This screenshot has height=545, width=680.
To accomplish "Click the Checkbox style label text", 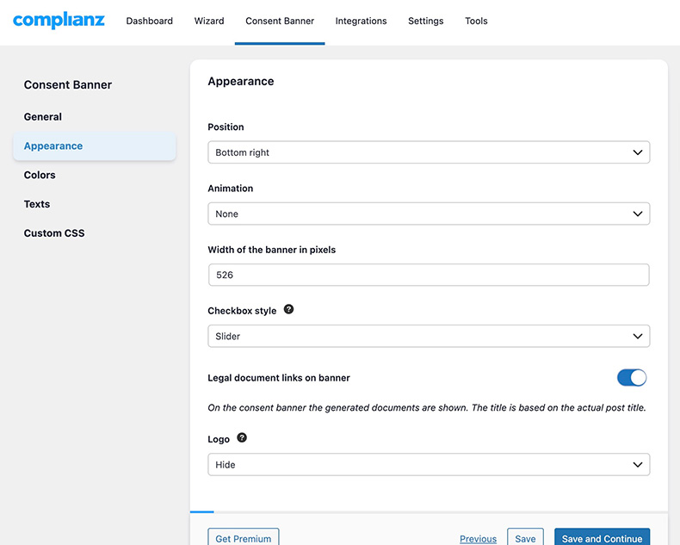I will (242, 311).
